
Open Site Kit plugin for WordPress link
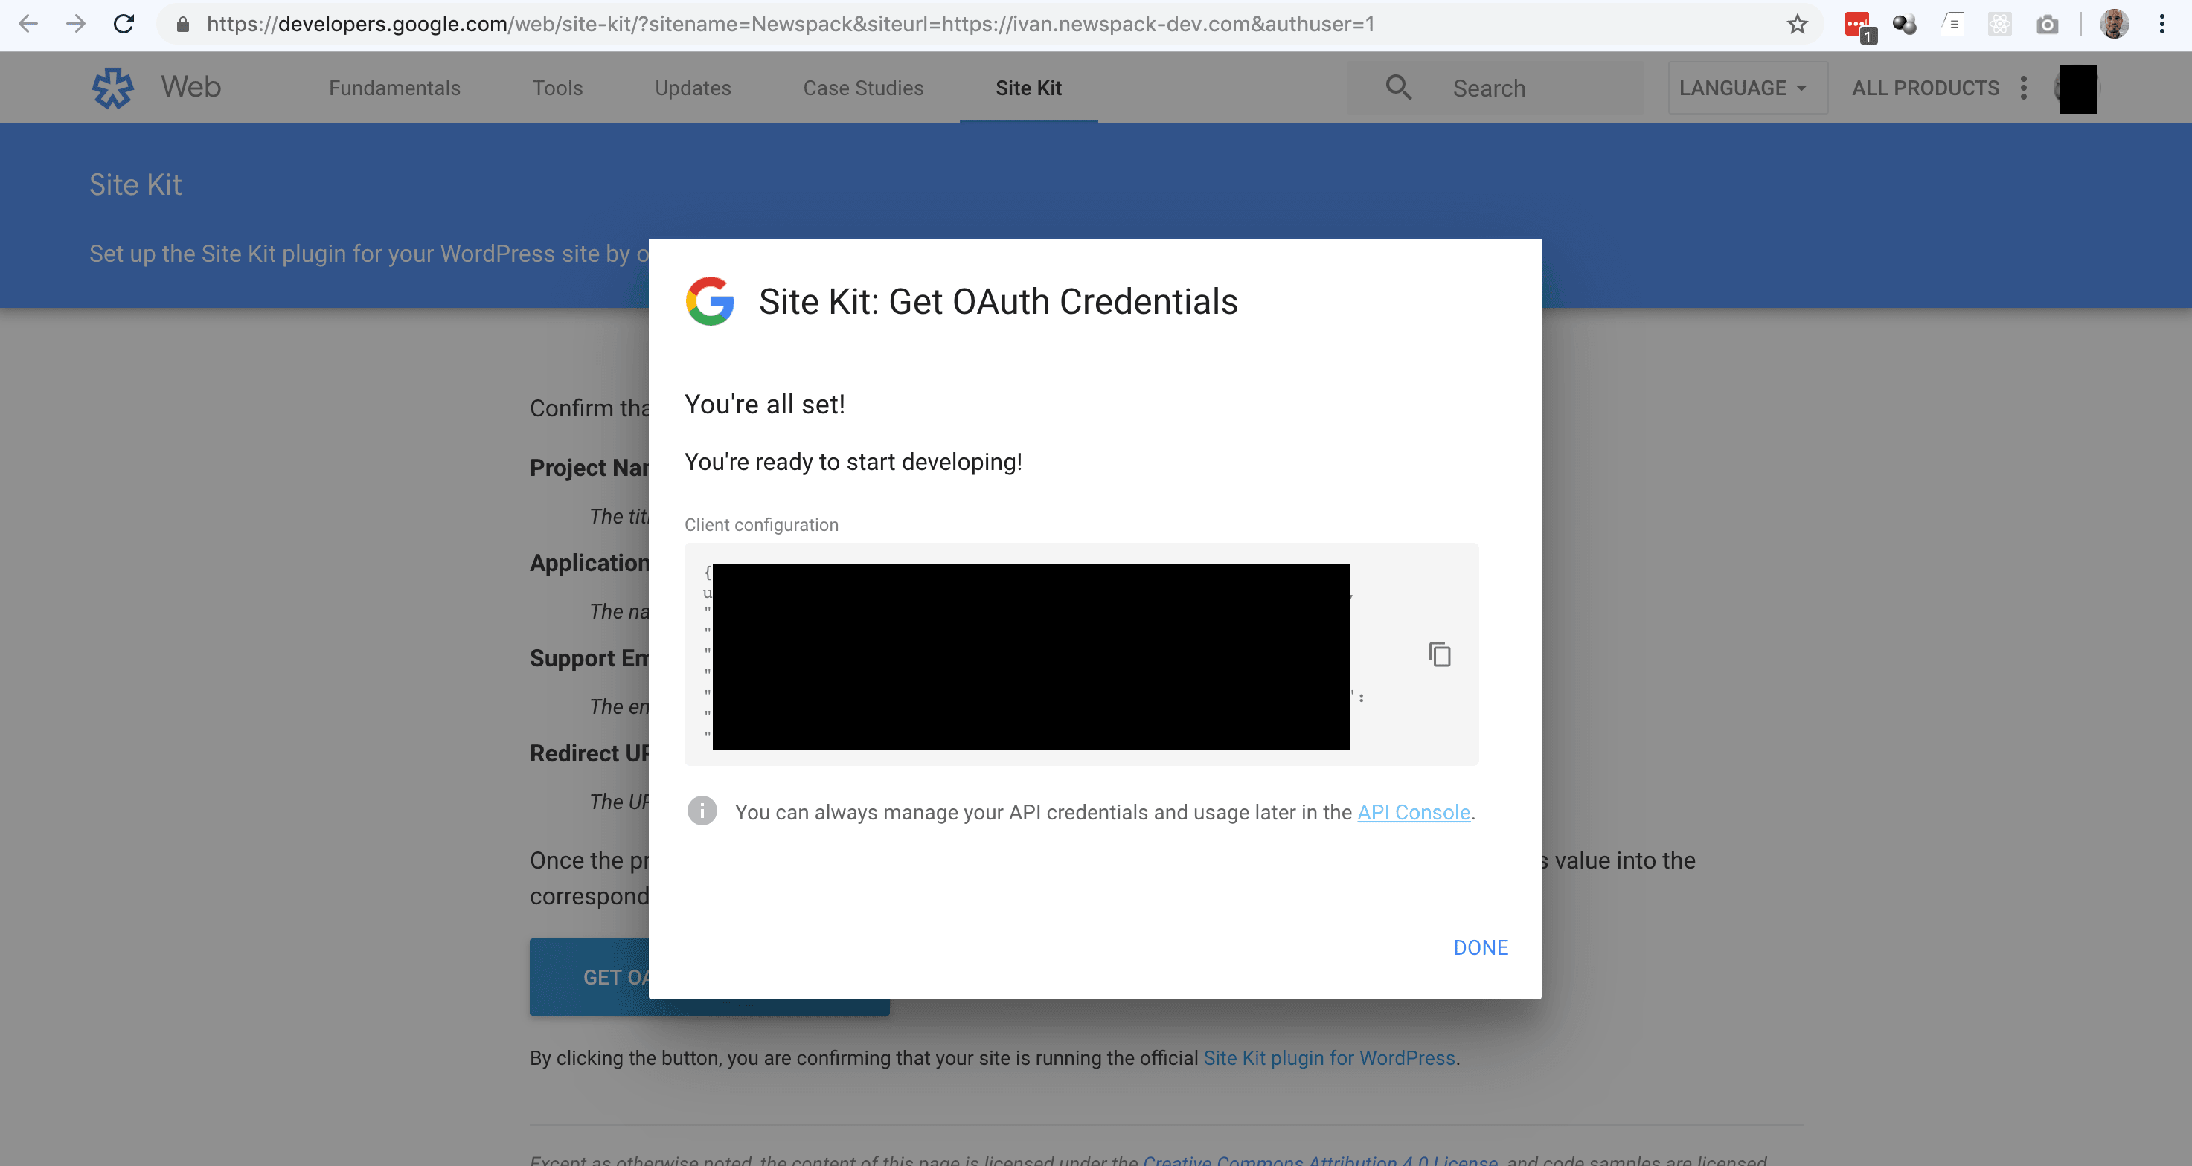1329,1057
